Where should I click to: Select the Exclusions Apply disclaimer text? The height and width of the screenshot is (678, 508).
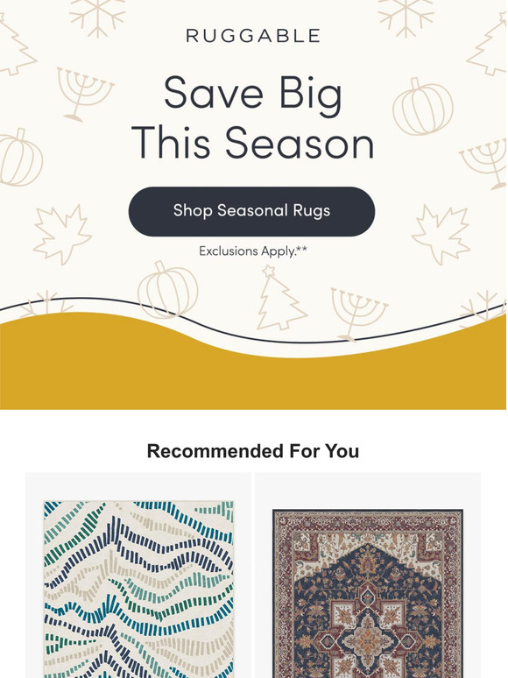point(253,251)
